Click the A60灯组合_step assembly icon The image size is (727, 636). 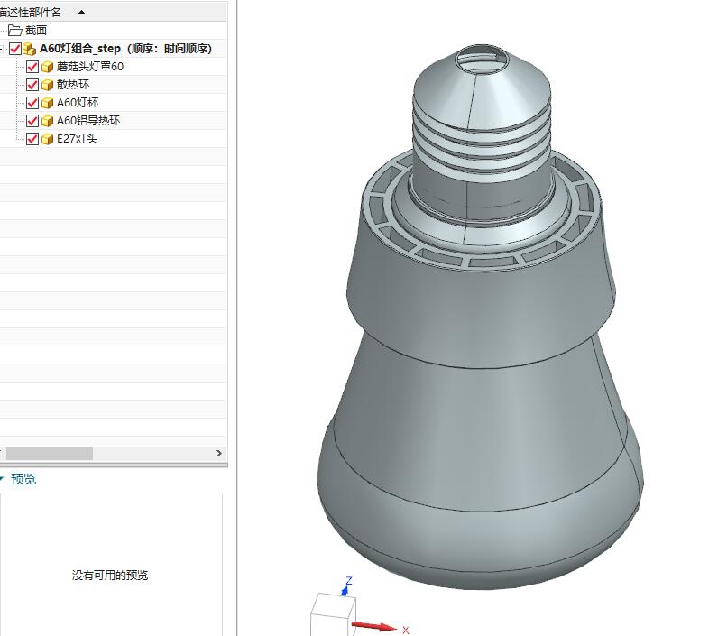(x=29, y=49)
